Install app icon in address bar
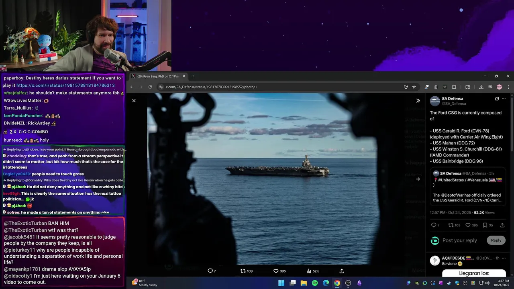 coord(406,87)
